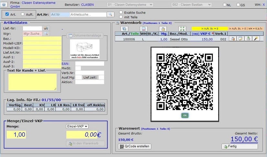267x157 pixels.
Task: Click the CLASEN user link
Action: (x=87, y=5)
